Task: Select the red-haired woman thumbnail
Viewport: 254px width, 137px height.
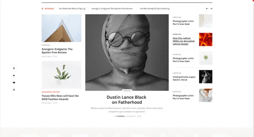Action: click(206, 95)
